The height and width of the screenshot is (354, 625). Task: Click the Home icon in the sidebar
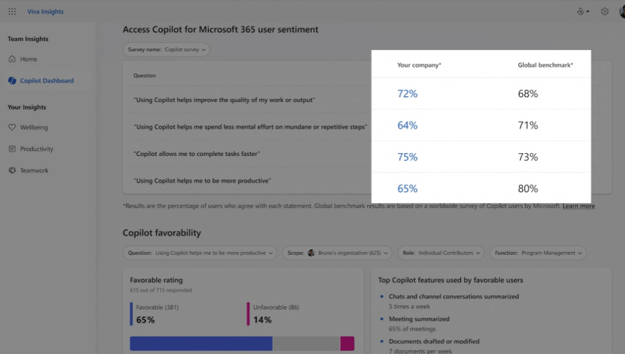click(x=12, y=59)
